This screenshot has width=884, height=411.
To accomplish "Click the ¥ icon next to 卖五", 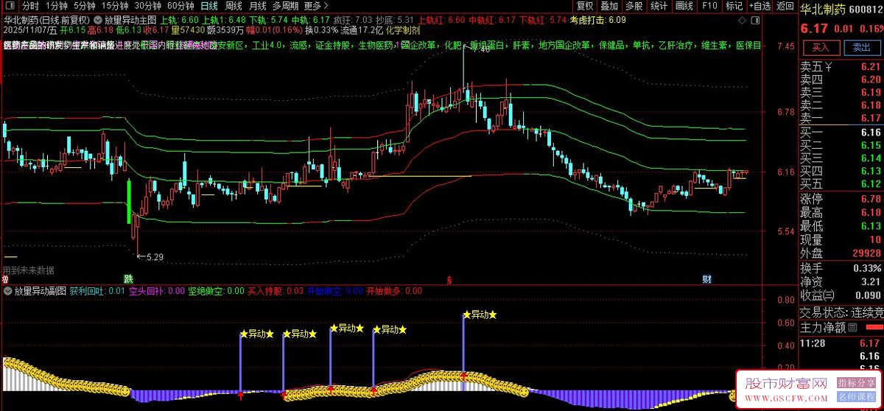I will coord(829,66).
